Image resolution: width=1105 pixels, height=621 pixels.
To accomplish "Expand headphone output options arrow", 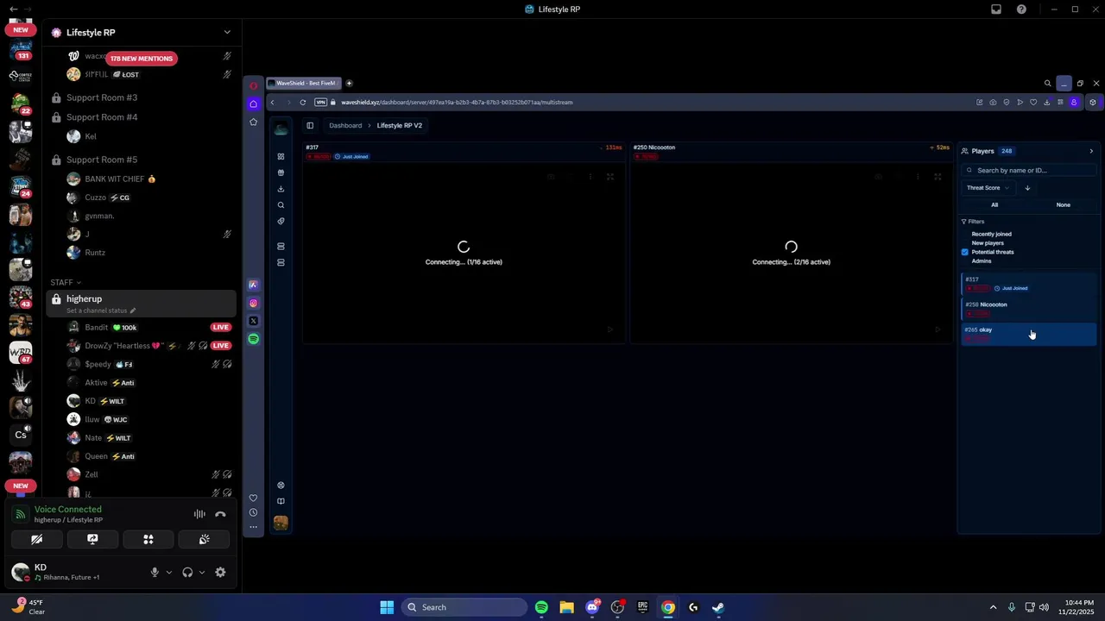I will click(202, 572).
